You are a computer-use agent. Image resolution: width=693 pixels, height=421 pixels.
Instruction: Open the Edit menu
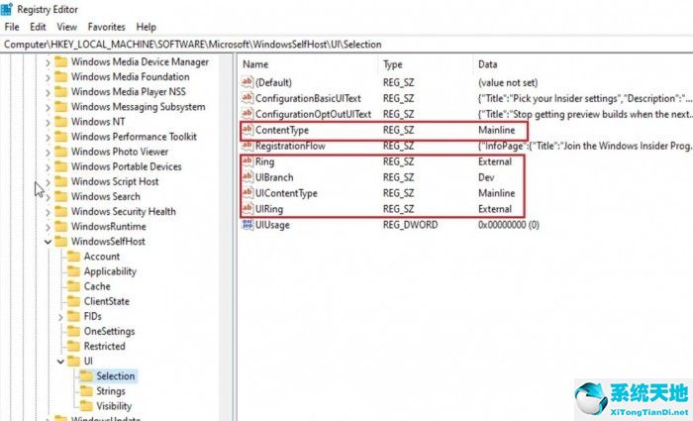coord(38,27)
